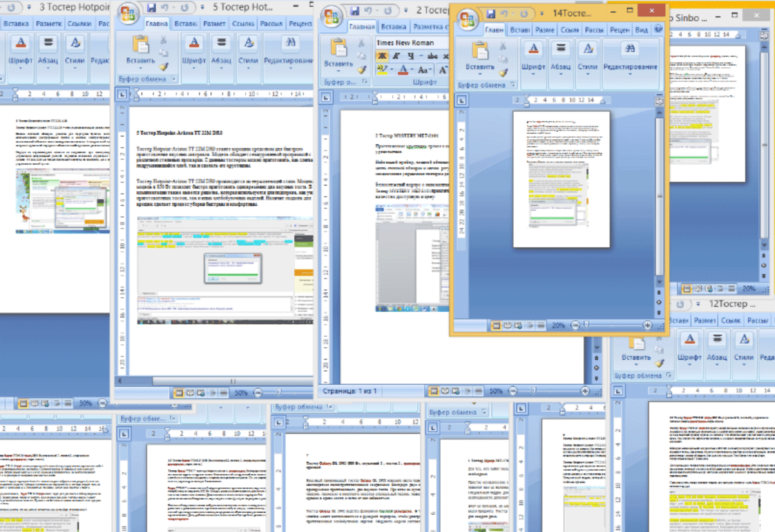This screenshot has height=532, width=775.
Task: Toggle ruler button above scrollbar in 14Тосте window
Action: (x=659, y=101)
